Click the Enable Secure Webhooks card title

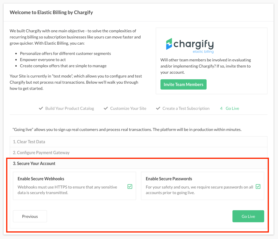click(41, 179)
